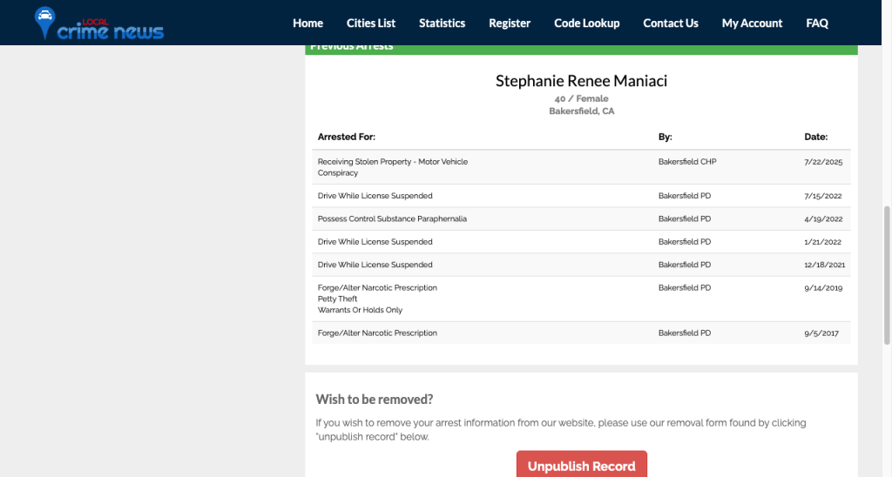
Task: Click the "Wish to be removed?" heading
Action: click(375, 400)
